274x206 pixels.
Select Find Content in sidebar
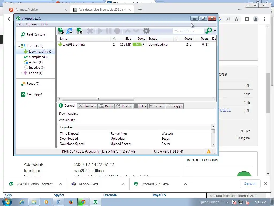point(33,35)
